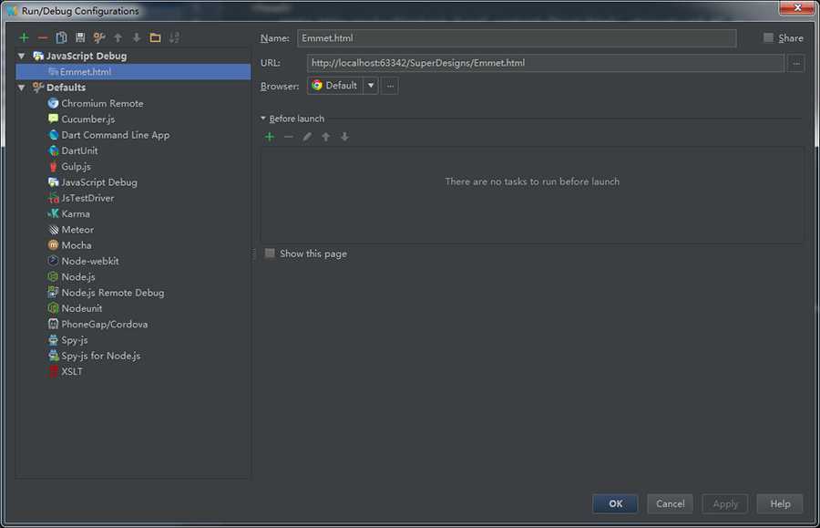The width and height of the screenshot is (820, 528).
Task: Select the Node.js default
Action: [72, 276]
